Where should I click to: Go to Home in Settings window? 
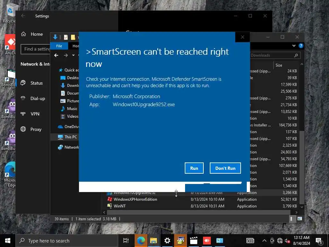click(x=32, y=34)
